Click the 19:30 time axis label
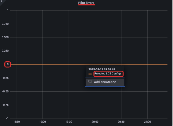Screen dimensions: 173x126 [69, 122]
